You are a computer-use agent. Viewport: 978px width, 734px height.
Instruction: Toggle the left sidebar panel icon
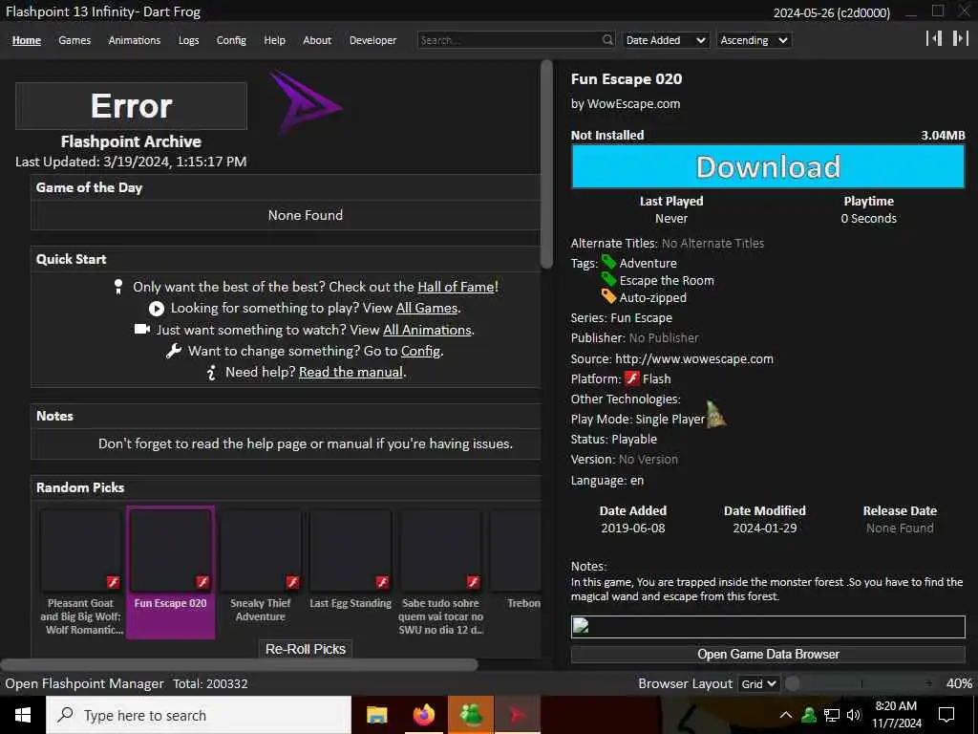934,38
